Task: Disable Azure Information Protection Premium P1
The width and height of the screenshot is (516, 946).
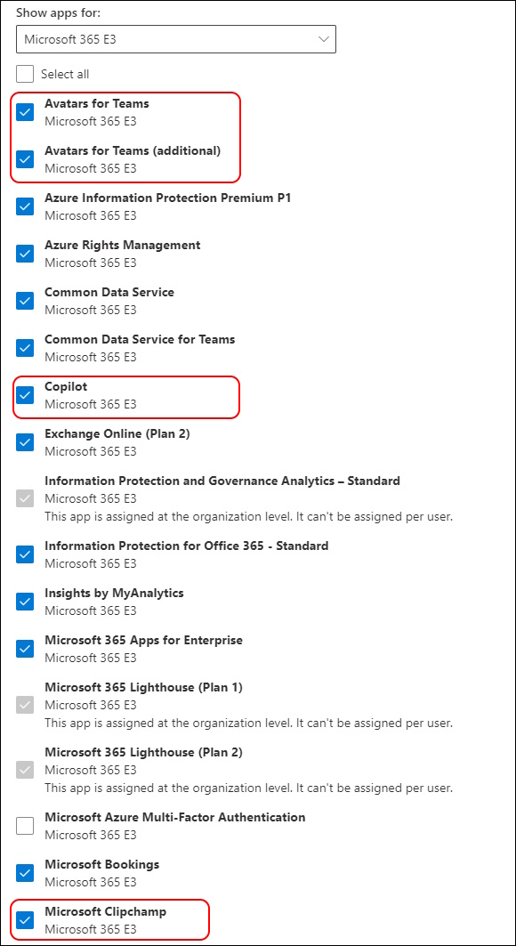Action: point(25,206)
